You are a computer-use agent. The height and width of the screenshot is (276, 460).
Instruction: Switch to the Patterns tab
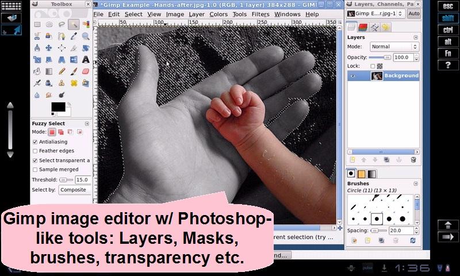pyautogui.click(x=362, y=174)
